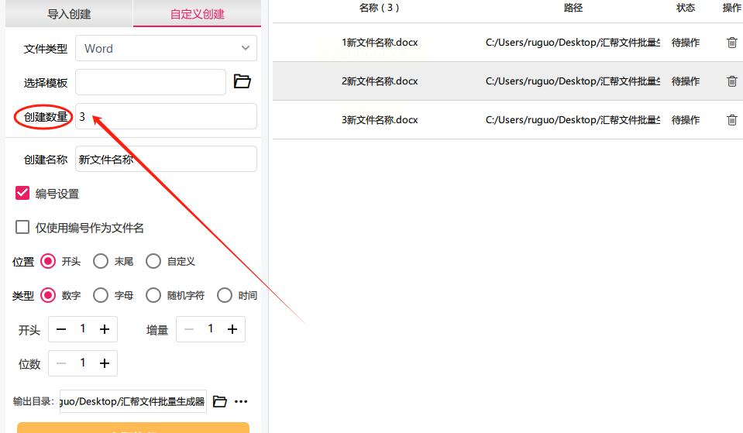Delete row 2新文件名称.docx with trash icon
Screen dimensions: 743x433
tap(731, 81)
